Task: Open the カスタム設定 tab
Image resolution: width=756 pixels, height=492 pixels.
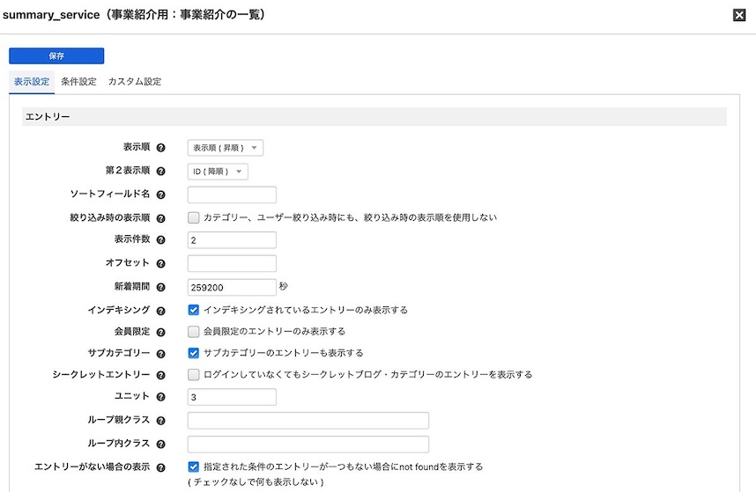Action: (134, 82)
